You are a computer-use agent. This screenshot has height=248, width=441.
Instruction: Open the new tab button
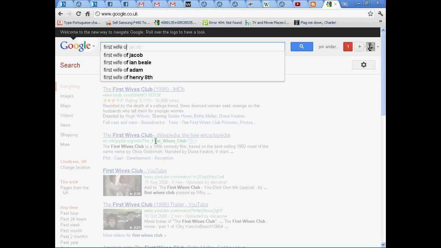(x=345, y=4)
